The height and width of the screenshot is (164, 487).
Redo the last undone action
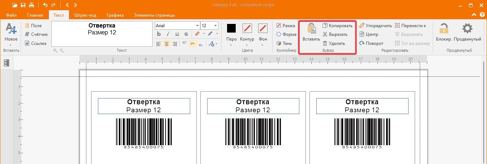click(x=54, y=5)
